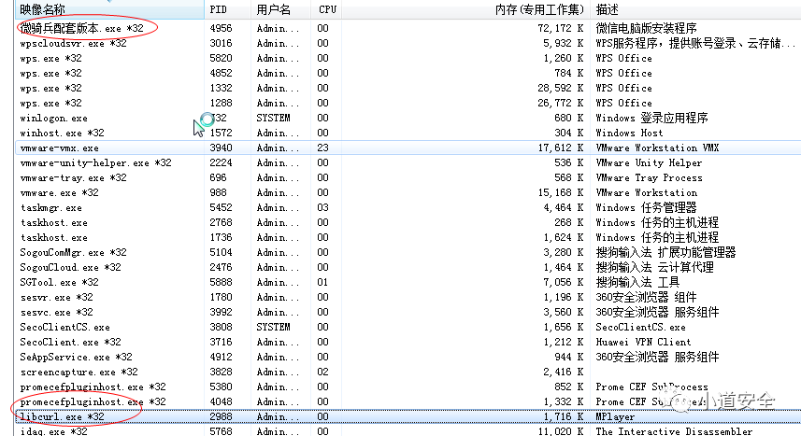Screen dimensions: 801x436
Task: Select the libcurl.exe *32 process
Action: 408,416
